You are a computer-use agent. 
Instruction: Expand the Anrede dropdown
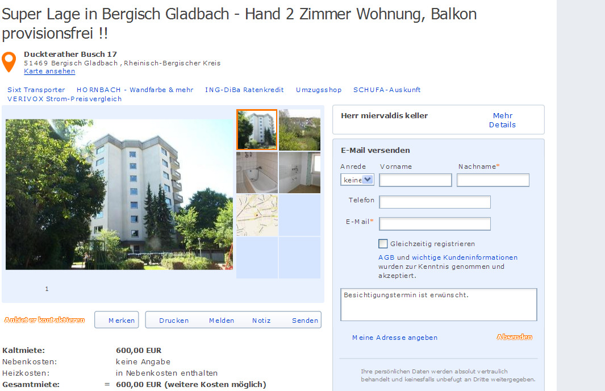pyautogui.click(x=357, y=180)
